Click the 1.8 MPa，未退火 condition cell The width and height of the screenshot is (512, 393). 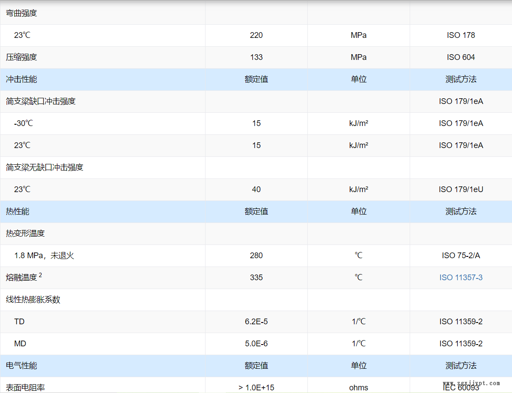44,256
